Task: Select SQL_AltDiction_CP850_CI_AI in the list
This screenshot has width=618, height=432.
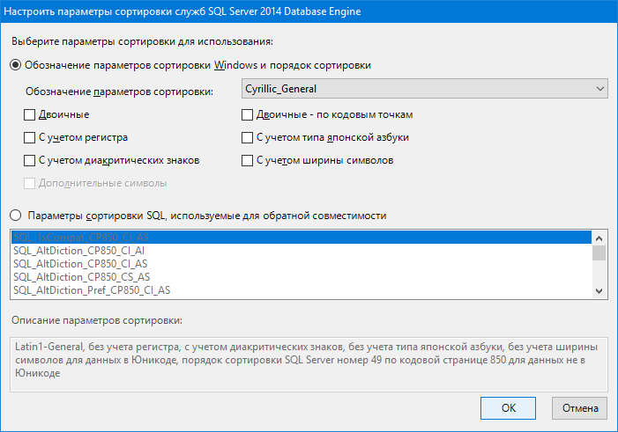Action: (x=79, y=251)
